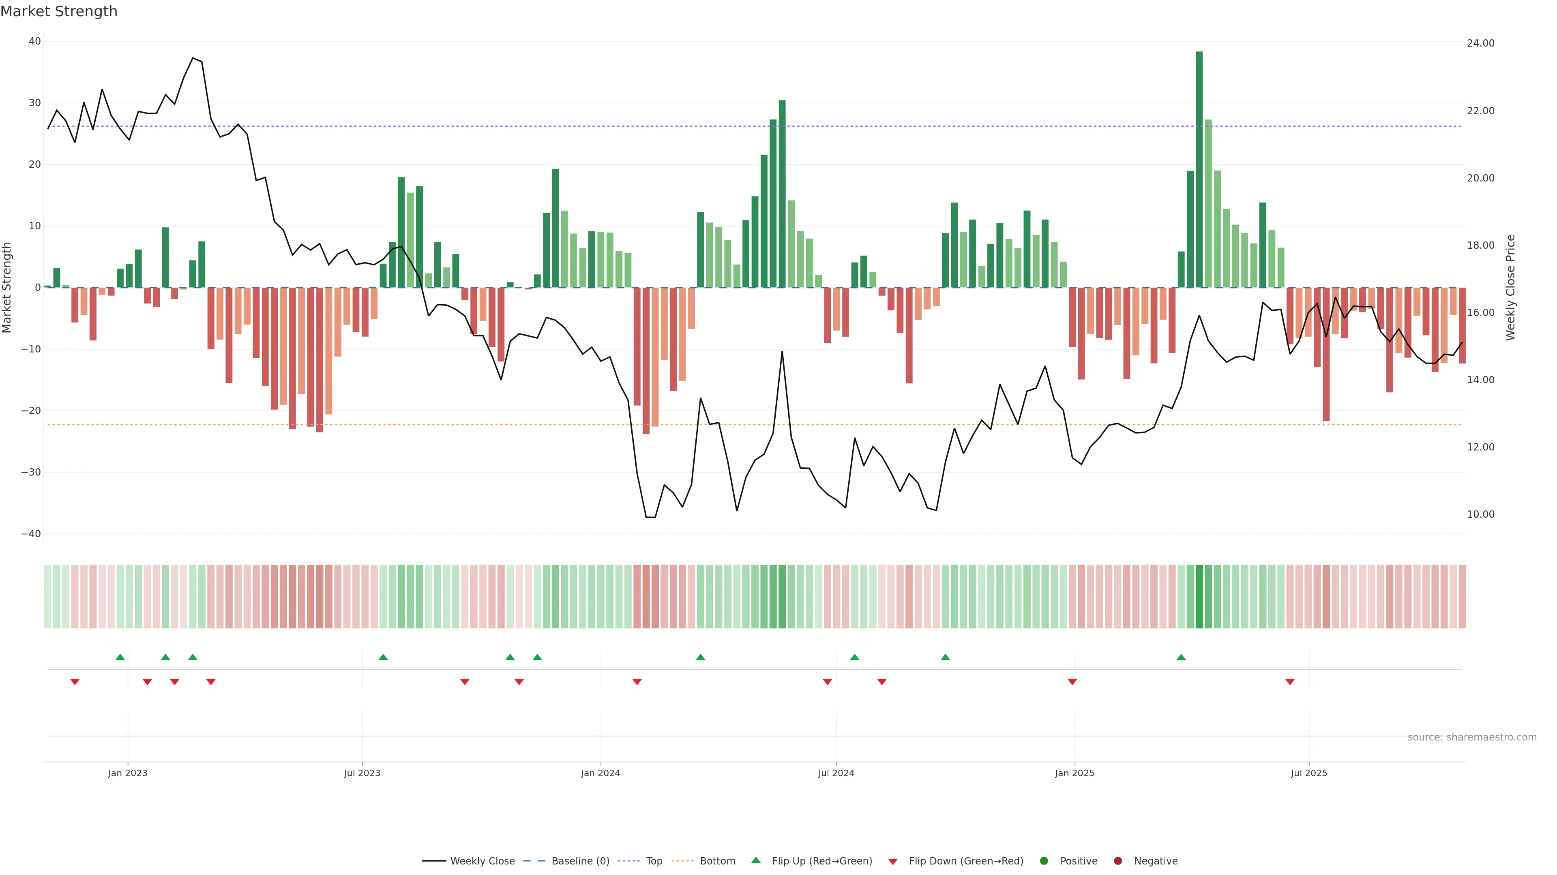This screenshot has height=875, width=1557.
Task: Click the Weekly Close Price axis title
Action: 1510,288
